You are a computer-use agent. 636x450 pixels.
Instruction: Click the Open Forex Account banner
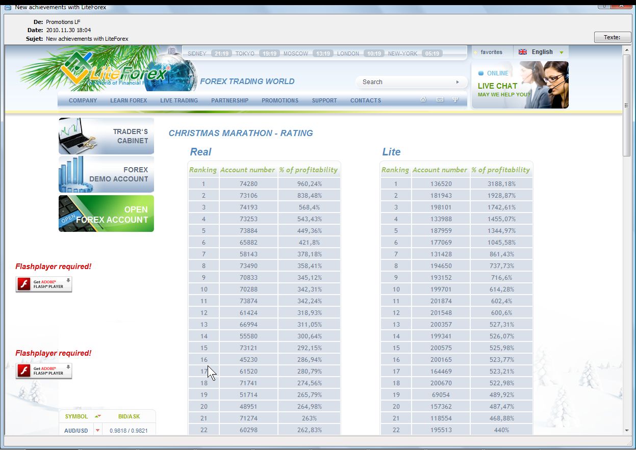point(106,214)
